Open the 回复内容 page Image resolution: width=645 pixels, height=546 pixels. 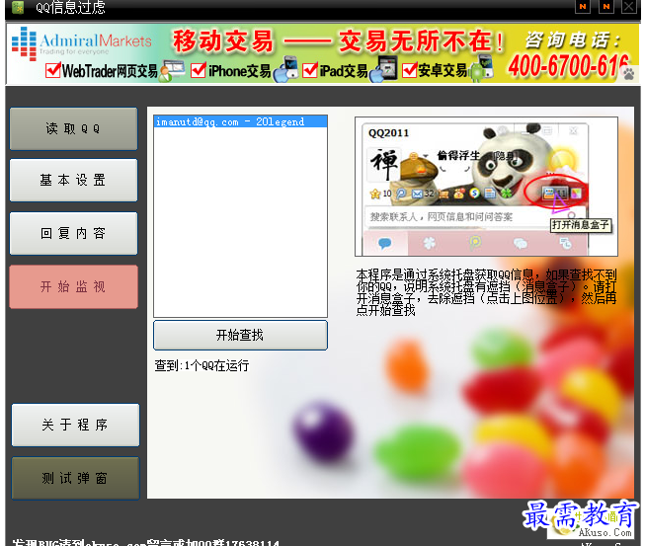[x=74, y=234]
